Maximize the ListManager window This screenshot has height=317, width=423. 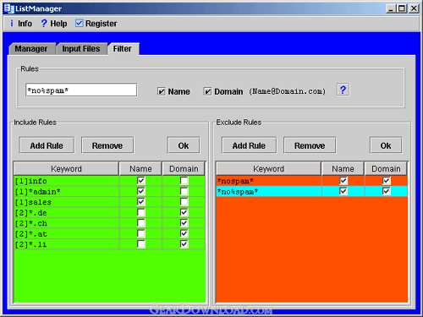click(x=402, y=8)
